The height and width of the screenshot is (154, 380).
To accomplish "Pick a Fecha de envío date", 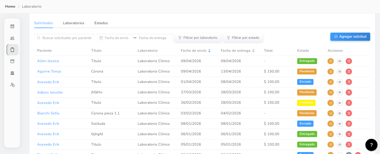I will (116, 38).
